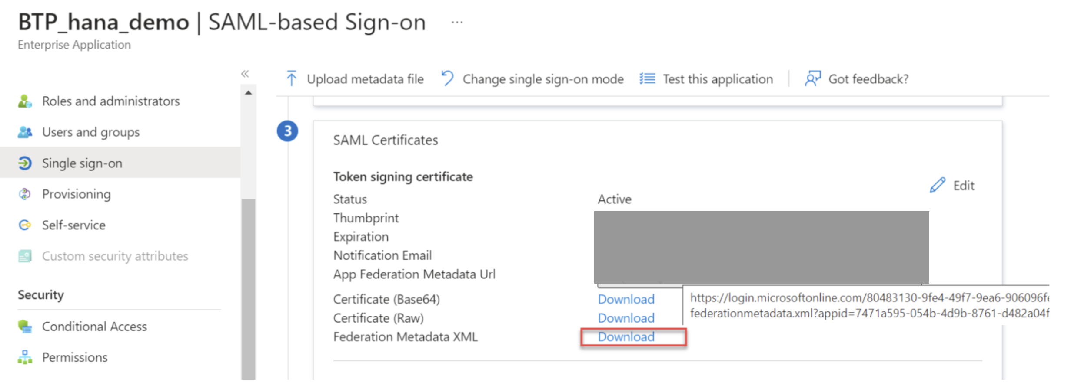Click the BTP_hana_demo page title
The height and width of the screenshot is (392, 1071).
pos(103,22)
